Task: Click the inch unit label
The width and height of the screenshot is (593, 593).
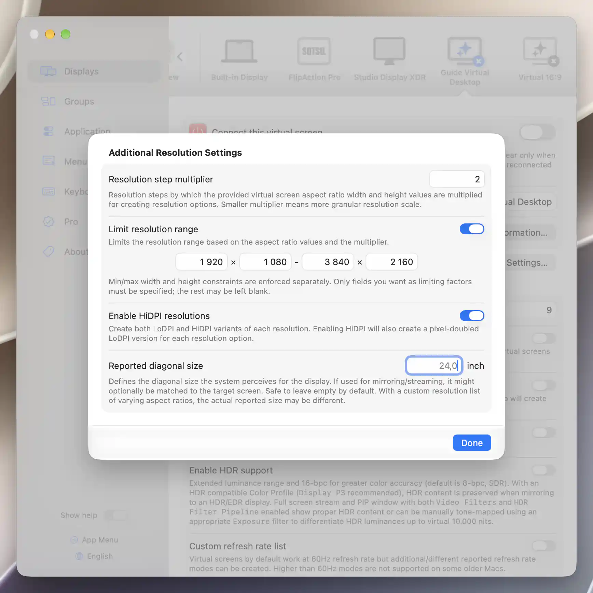Action: click(x=475, y=366)
